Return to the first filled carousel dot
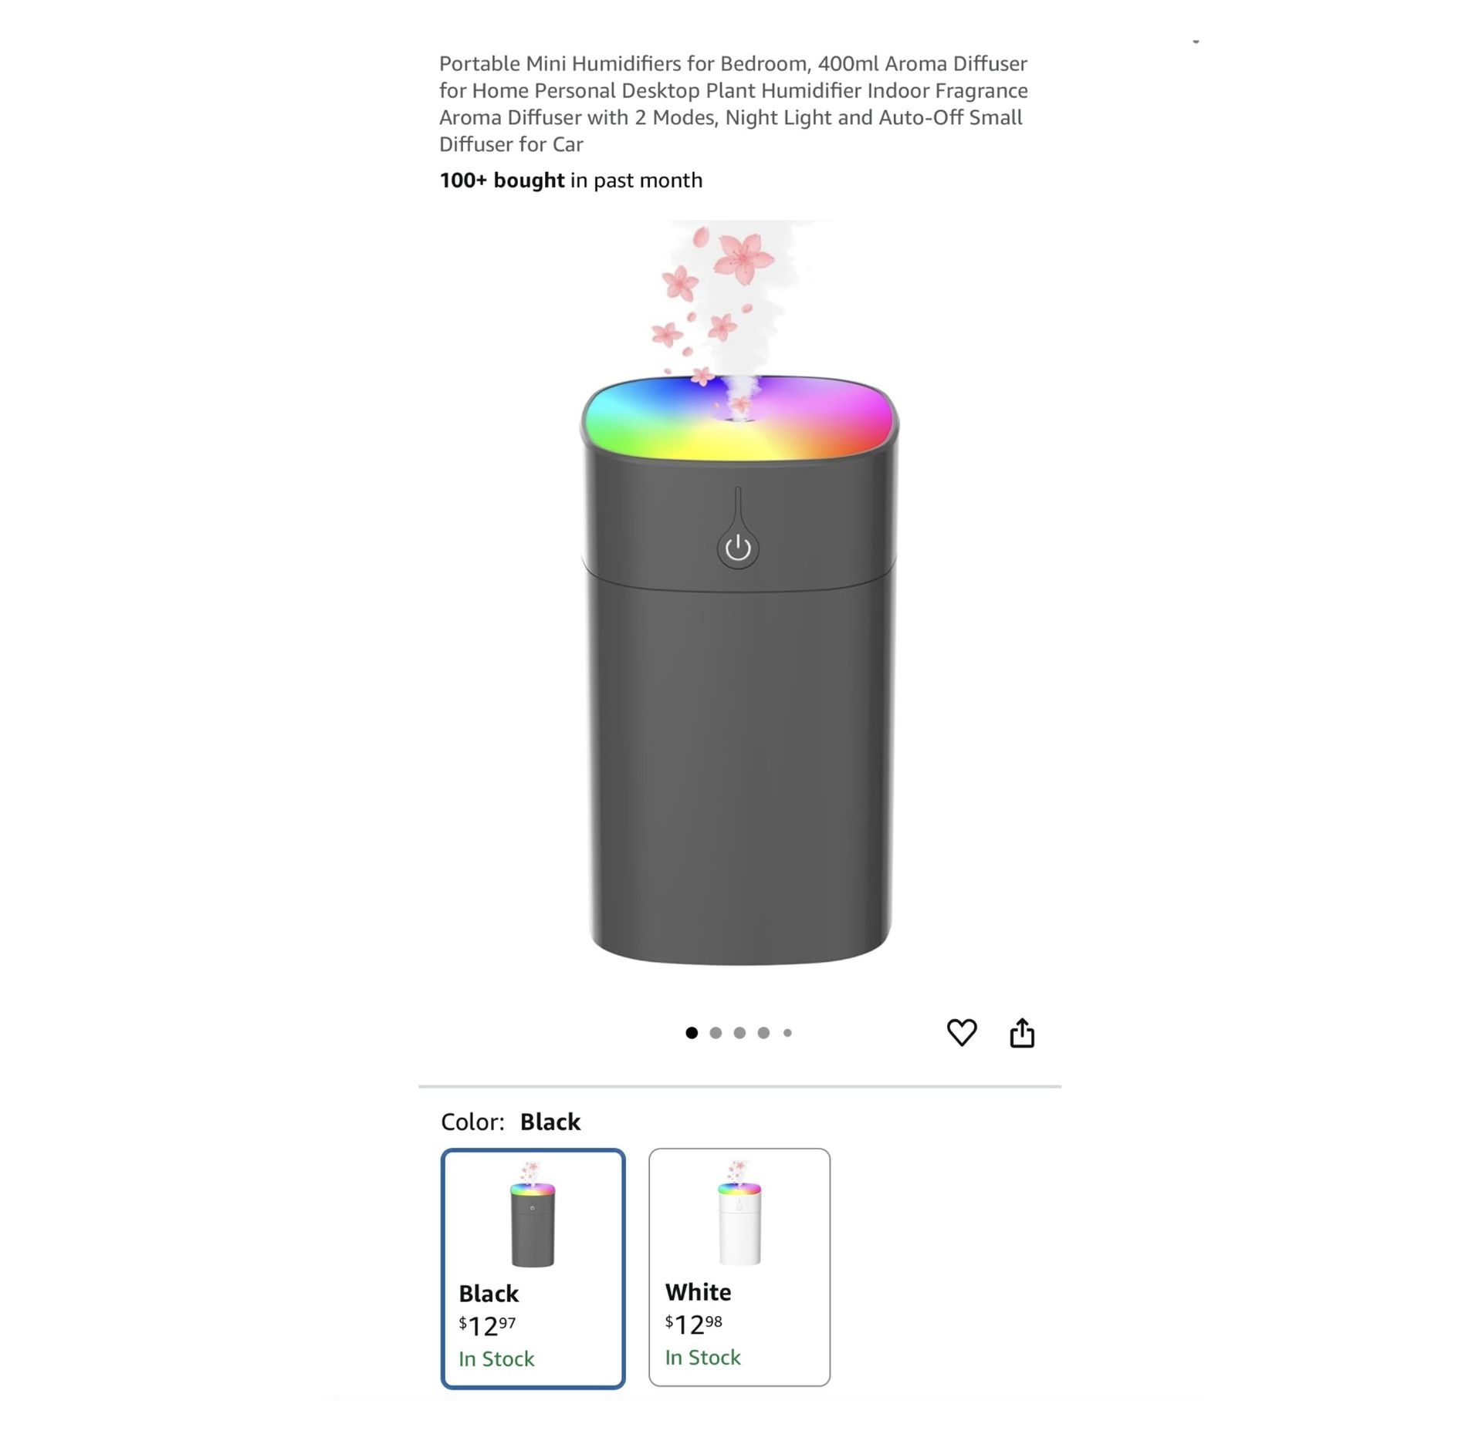 [692, 1033]
